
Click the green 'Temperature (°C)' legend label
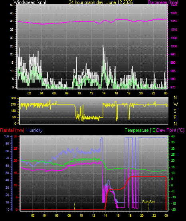pyautogui.click(x=140, y=130)
